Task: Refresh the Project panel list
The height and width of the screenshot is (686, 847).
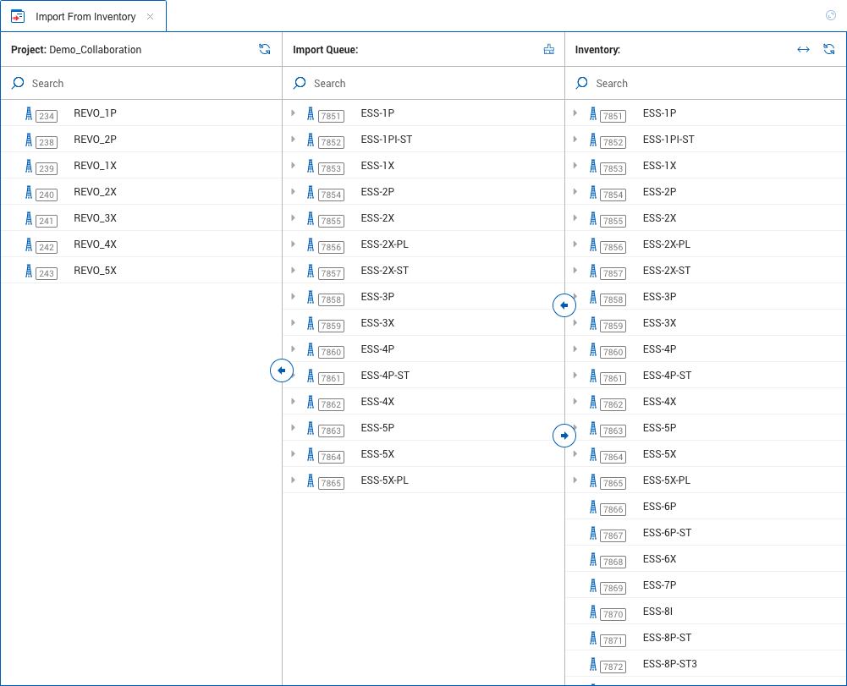Action: click(x=265, y=50)
